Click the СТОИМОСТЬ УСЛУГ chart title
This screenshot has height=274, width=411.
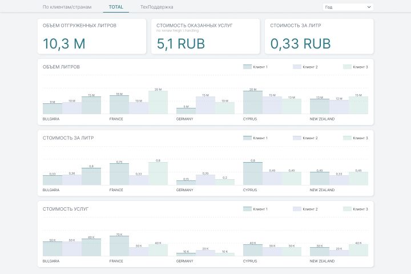(x=66, y=209)
